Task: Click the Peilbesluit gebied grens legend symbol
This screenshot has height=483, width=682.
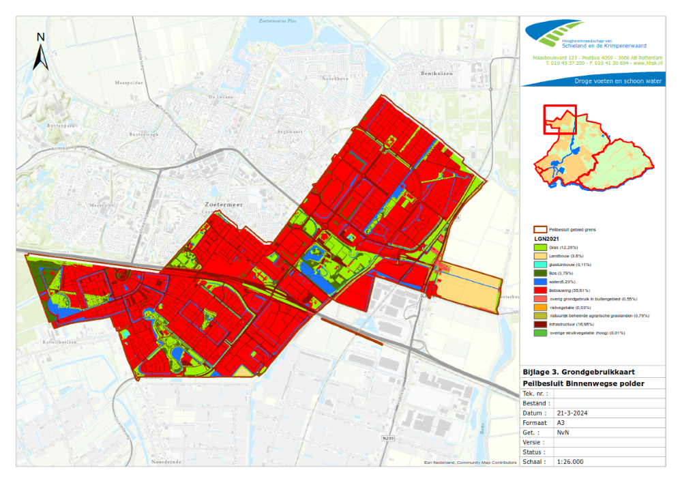Action: (540, 230)
